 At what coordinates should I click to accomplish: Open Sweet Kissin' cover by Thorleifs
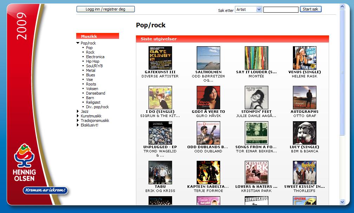coord(304,172)
